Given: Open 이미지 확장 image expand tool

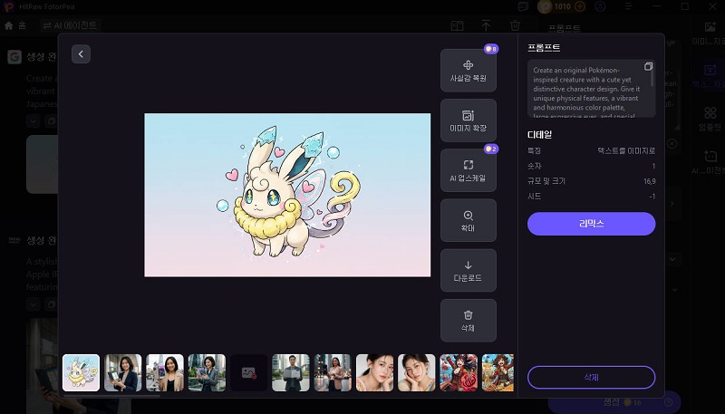Looking at the screenshot, I should (x=469, y=120).
